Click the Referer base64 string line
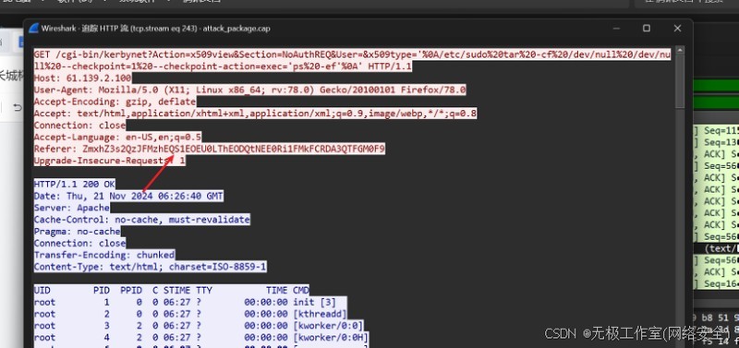The height and width of the screenshot is (348, 739). coord(210,149)
